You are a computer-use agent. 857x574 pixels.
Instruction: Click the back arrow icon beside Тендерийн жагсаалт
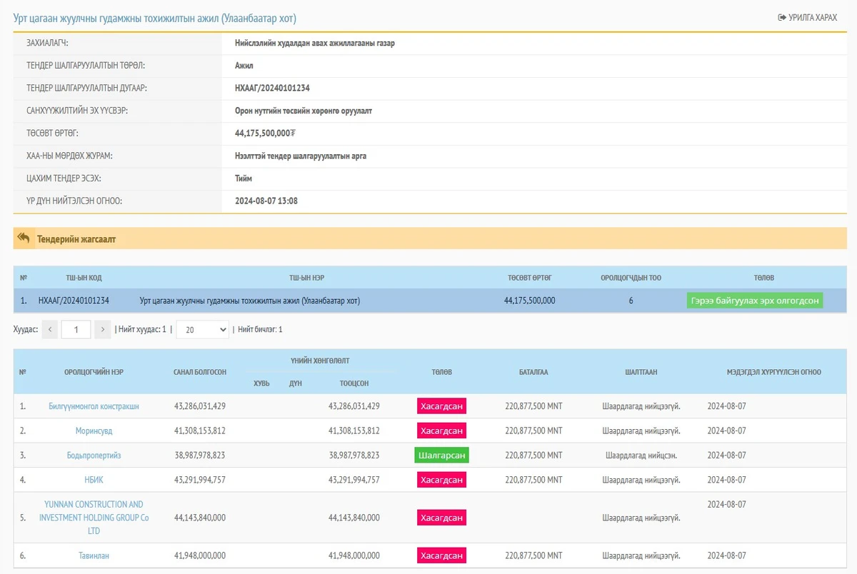[24, 238]
